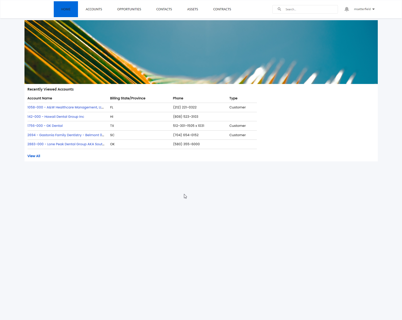The image size is (402, 320).
Task: Select phone number (212) 221-0322
Action: [x=185, y=107]
